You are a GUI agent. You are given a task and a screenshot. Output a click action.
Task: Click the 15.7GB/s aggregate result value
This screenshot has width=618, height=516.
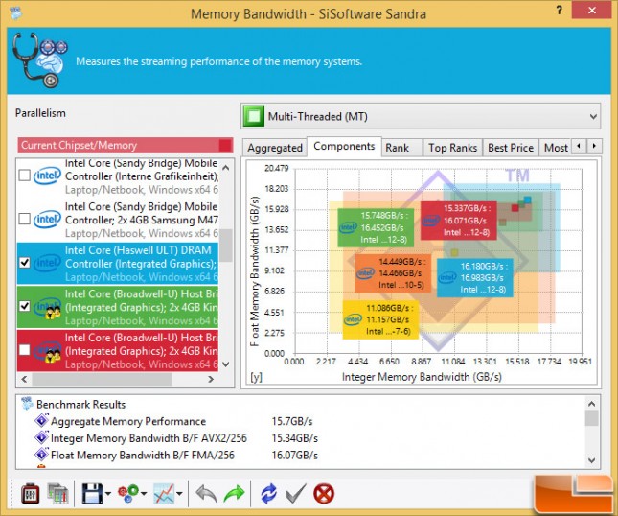click(x=292, y=421)
